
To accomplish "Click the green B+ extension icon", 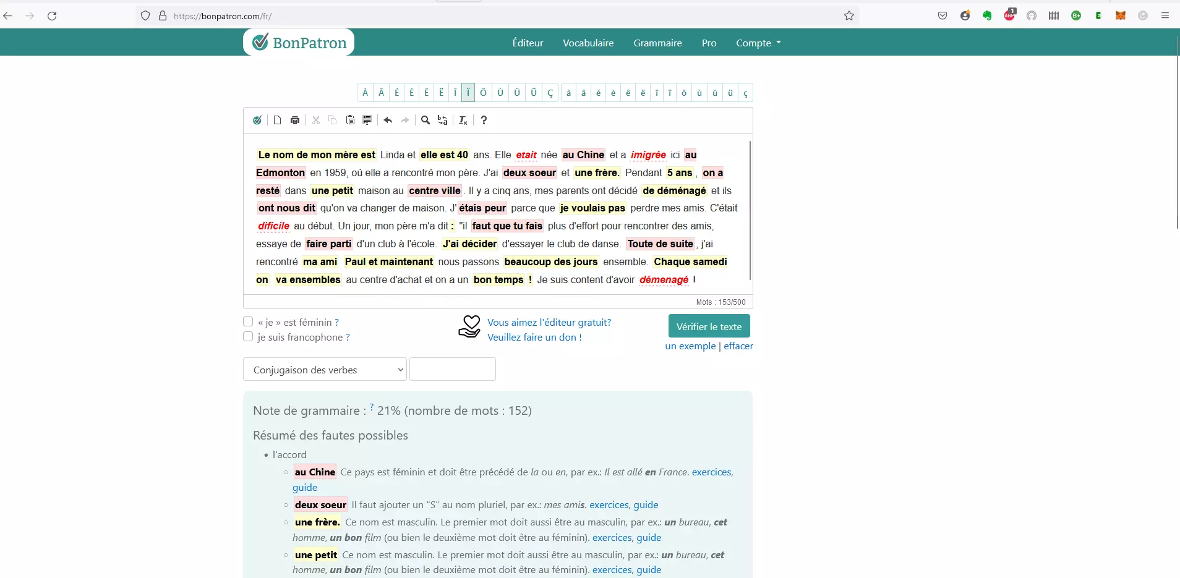I will pyautogui.click(x=1076, y=15).
